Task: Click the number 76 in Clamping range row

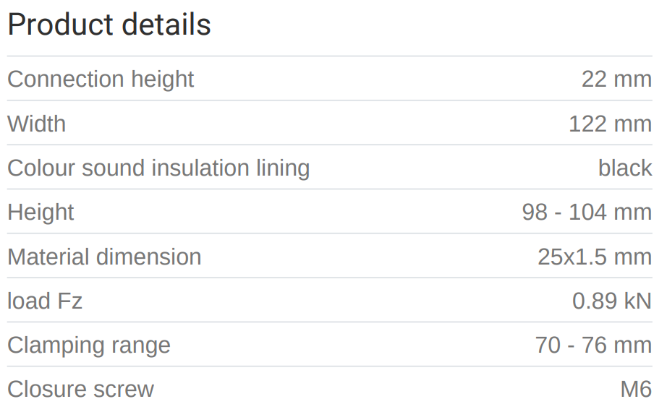Action: (593, 345)
